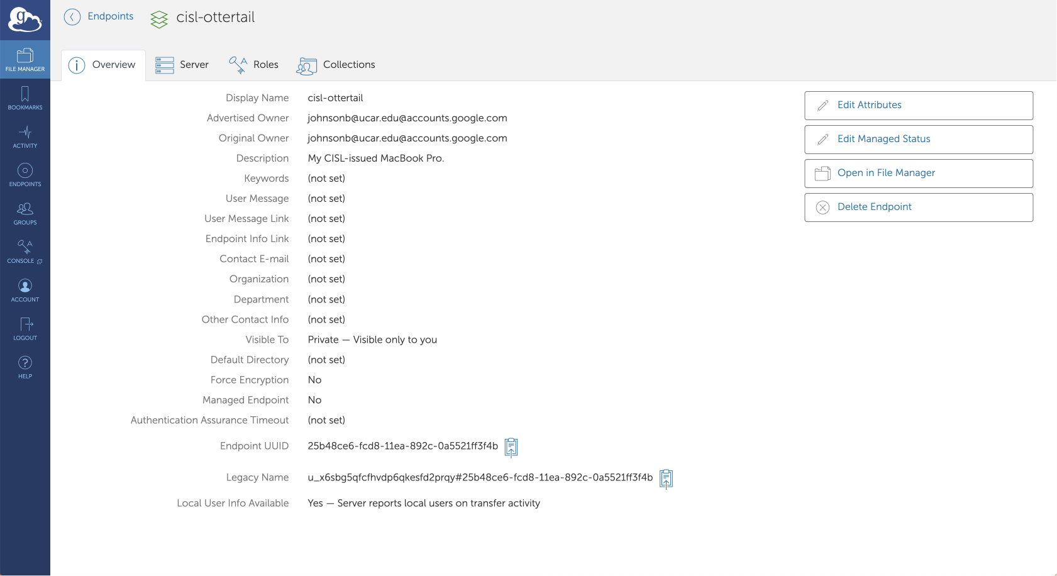Copy the Endpoint UUID to clipboard
The image size is (1057, 576).
click(511, 447)
